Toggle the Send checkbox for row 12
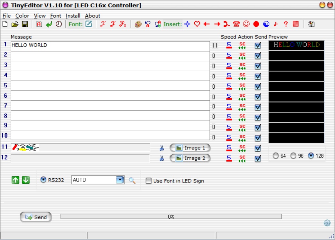Image resolution: width=335 pixels, height=240 pixels. click(258, 158)
